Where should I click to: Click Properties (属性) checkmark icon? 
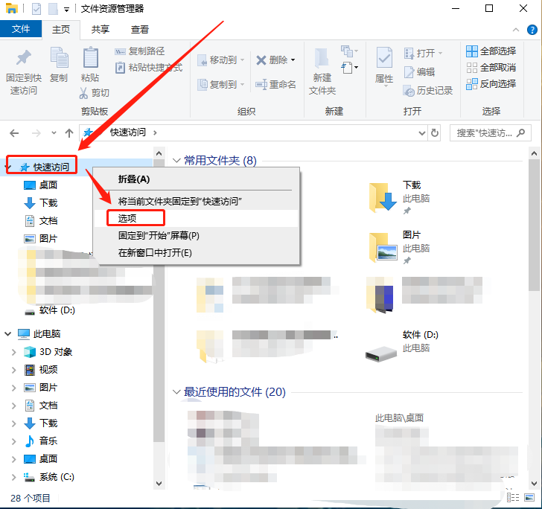pos(384,57)
